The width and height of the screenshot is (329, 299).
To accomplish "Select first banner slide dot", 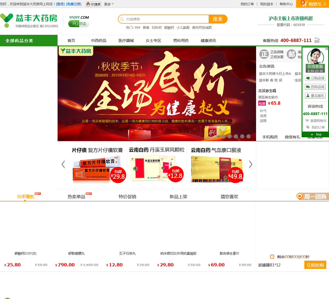I will [223, 136].
